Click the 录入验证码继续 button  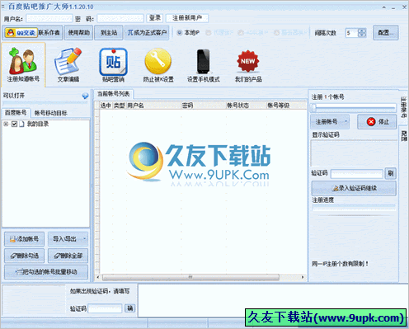tap(354, 188)
